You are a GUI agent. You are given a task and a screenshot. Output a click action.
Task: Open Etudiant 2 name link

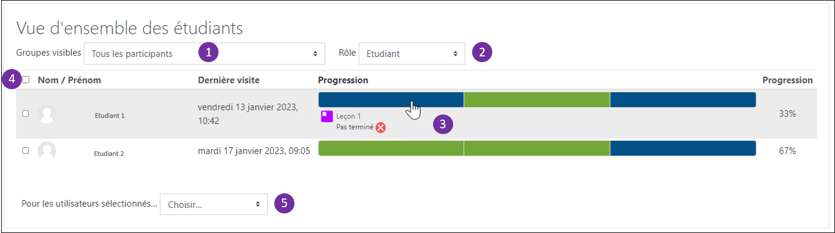point(109,154)
